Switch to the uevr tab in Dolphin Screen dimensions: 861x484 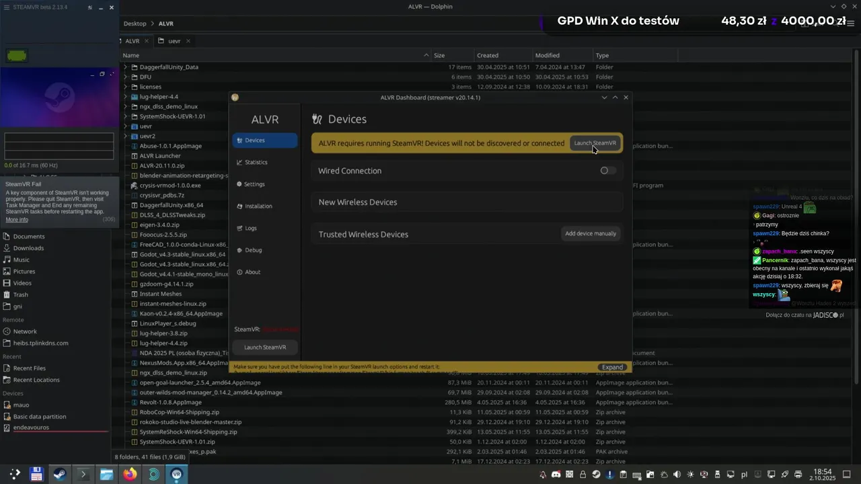point(174,41)
